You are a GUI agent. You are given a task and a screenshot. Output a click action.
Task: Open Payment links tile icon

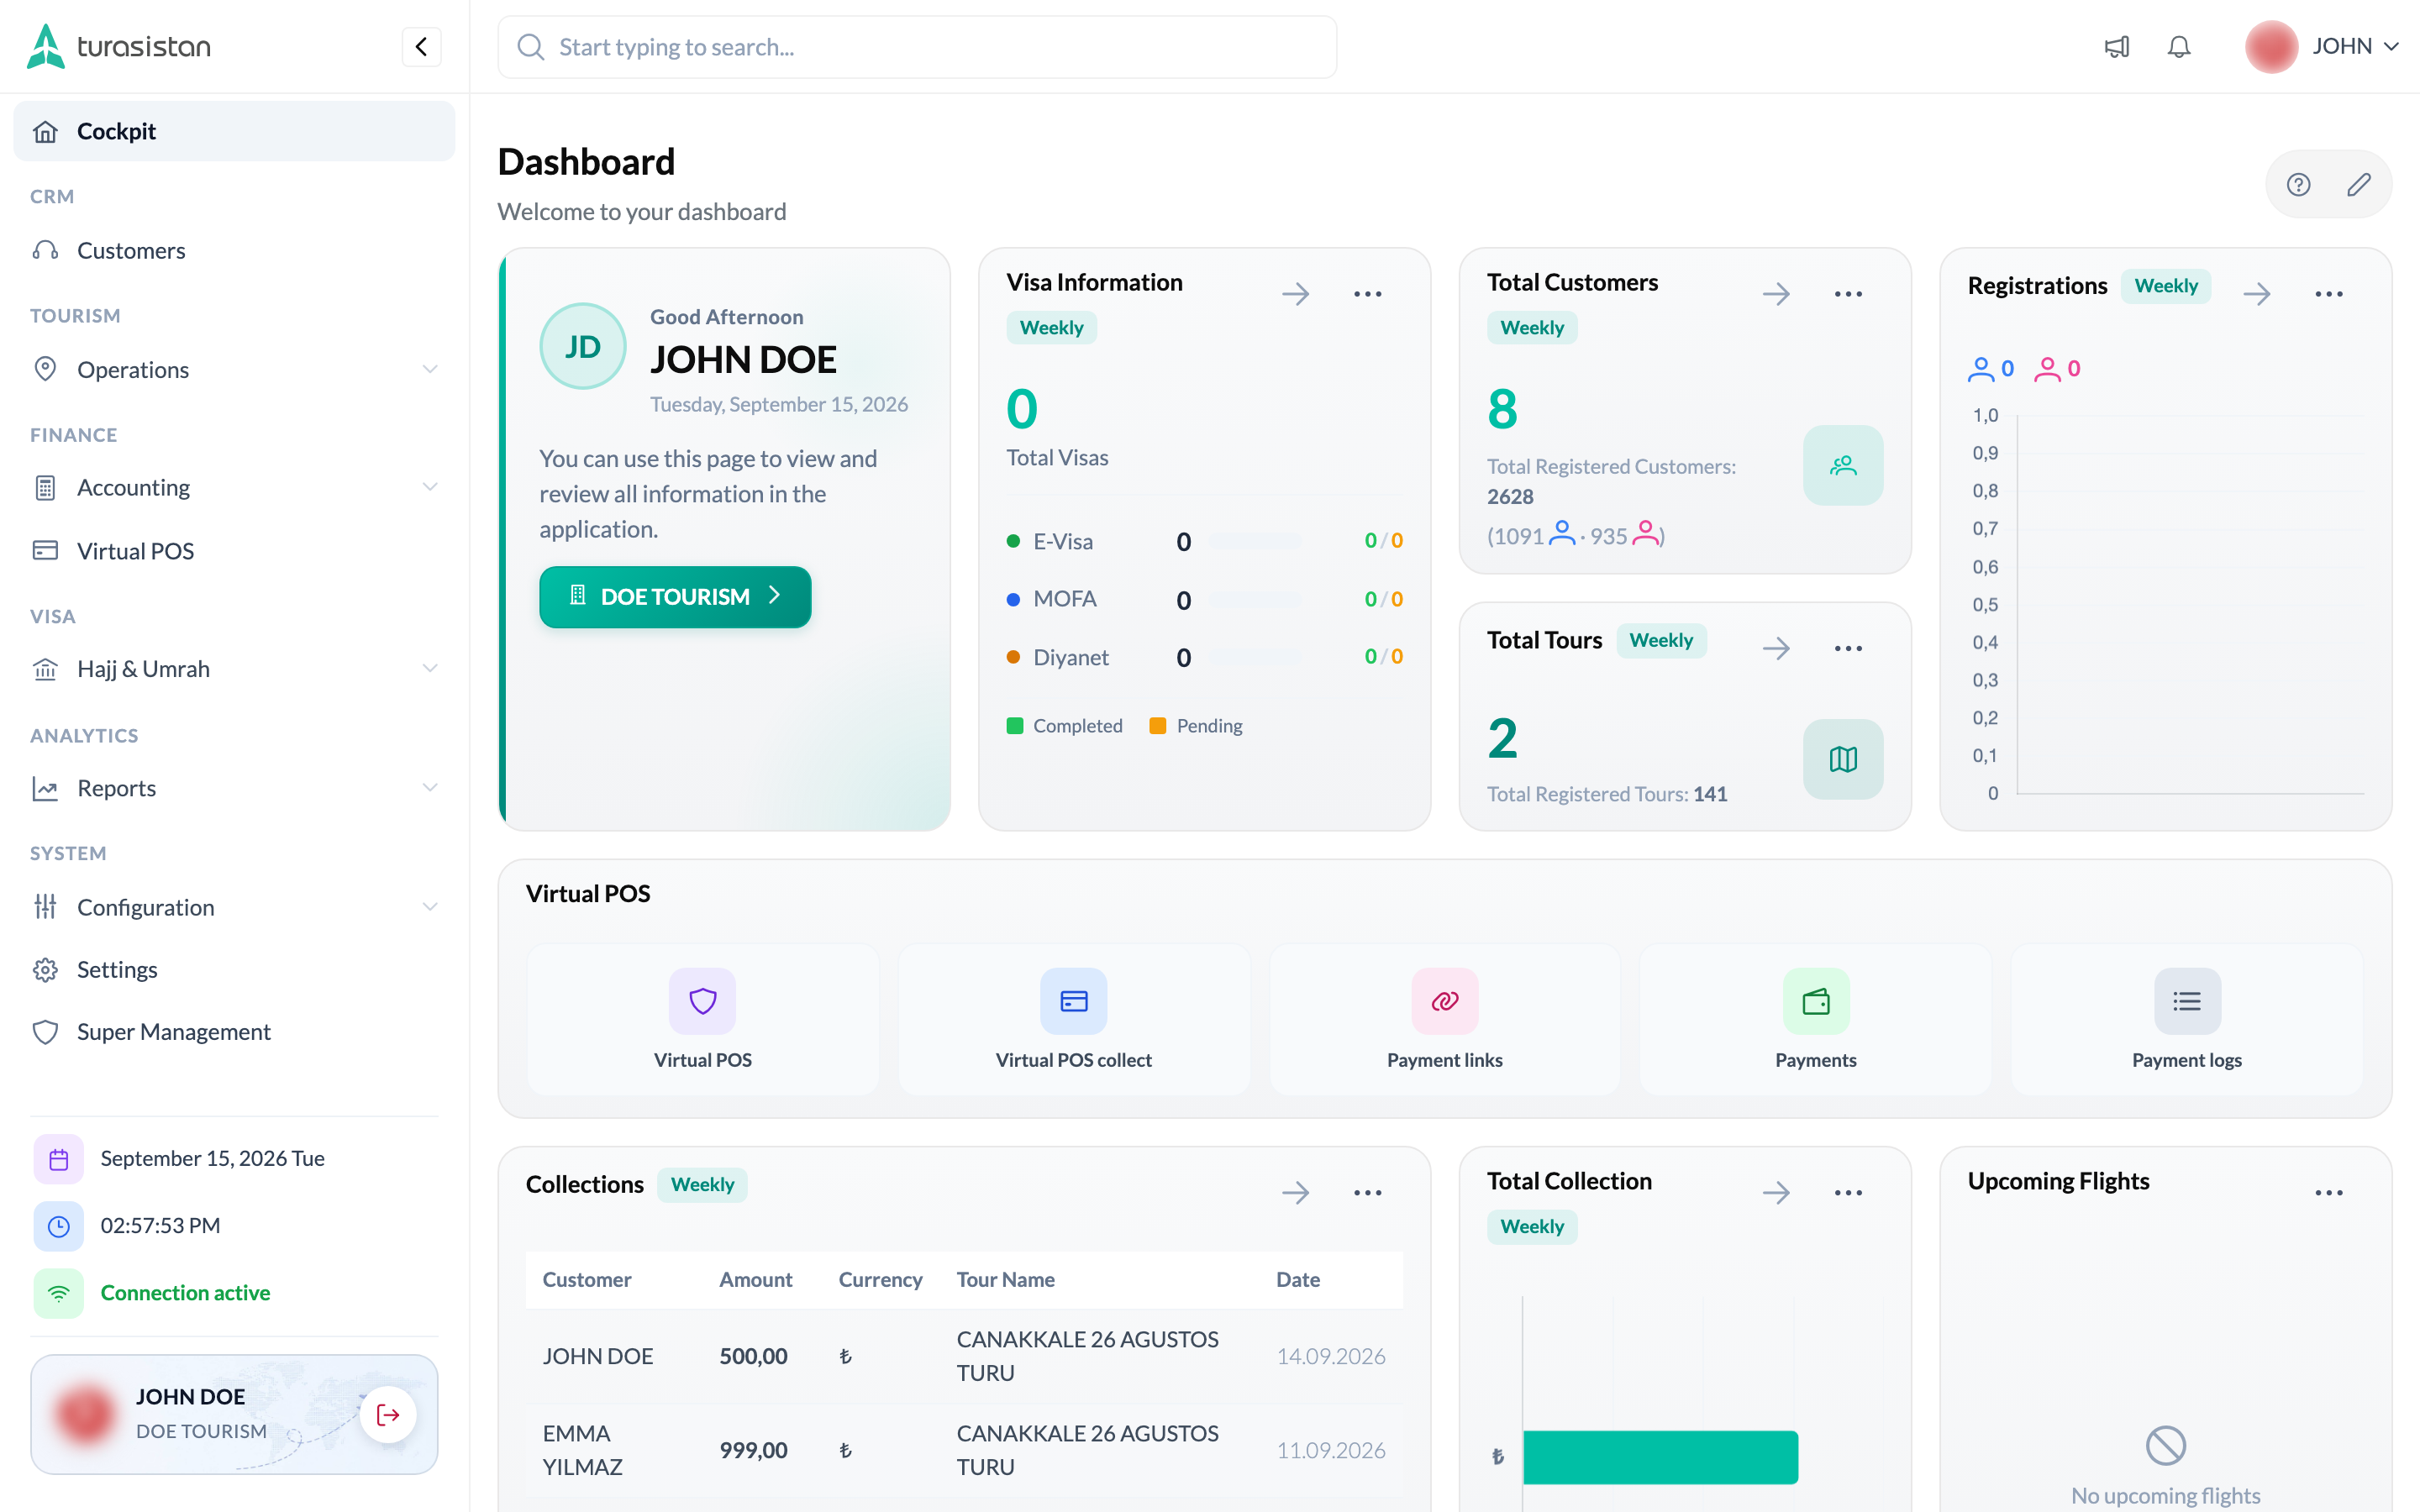pyautogui.click(x=1444, y=1001)
